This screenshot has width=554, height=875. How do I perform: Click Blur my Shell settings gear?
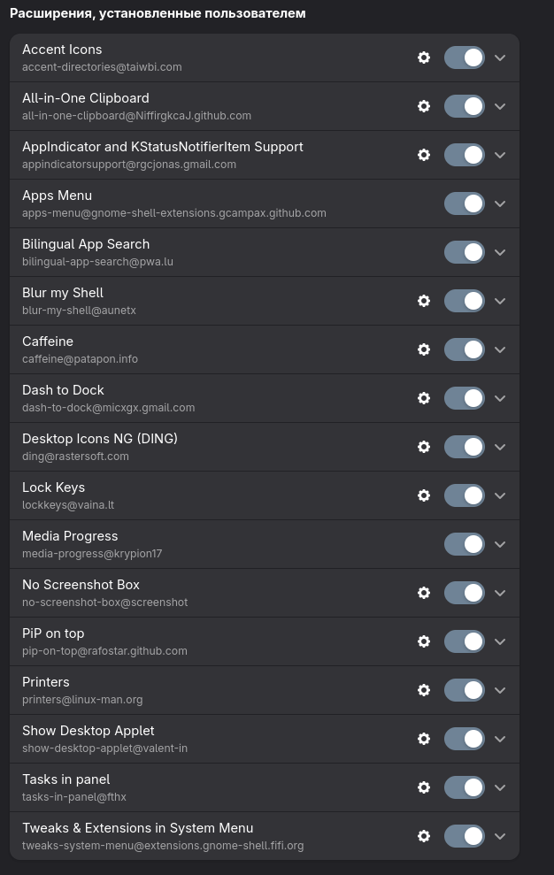(x=424, y=301)
